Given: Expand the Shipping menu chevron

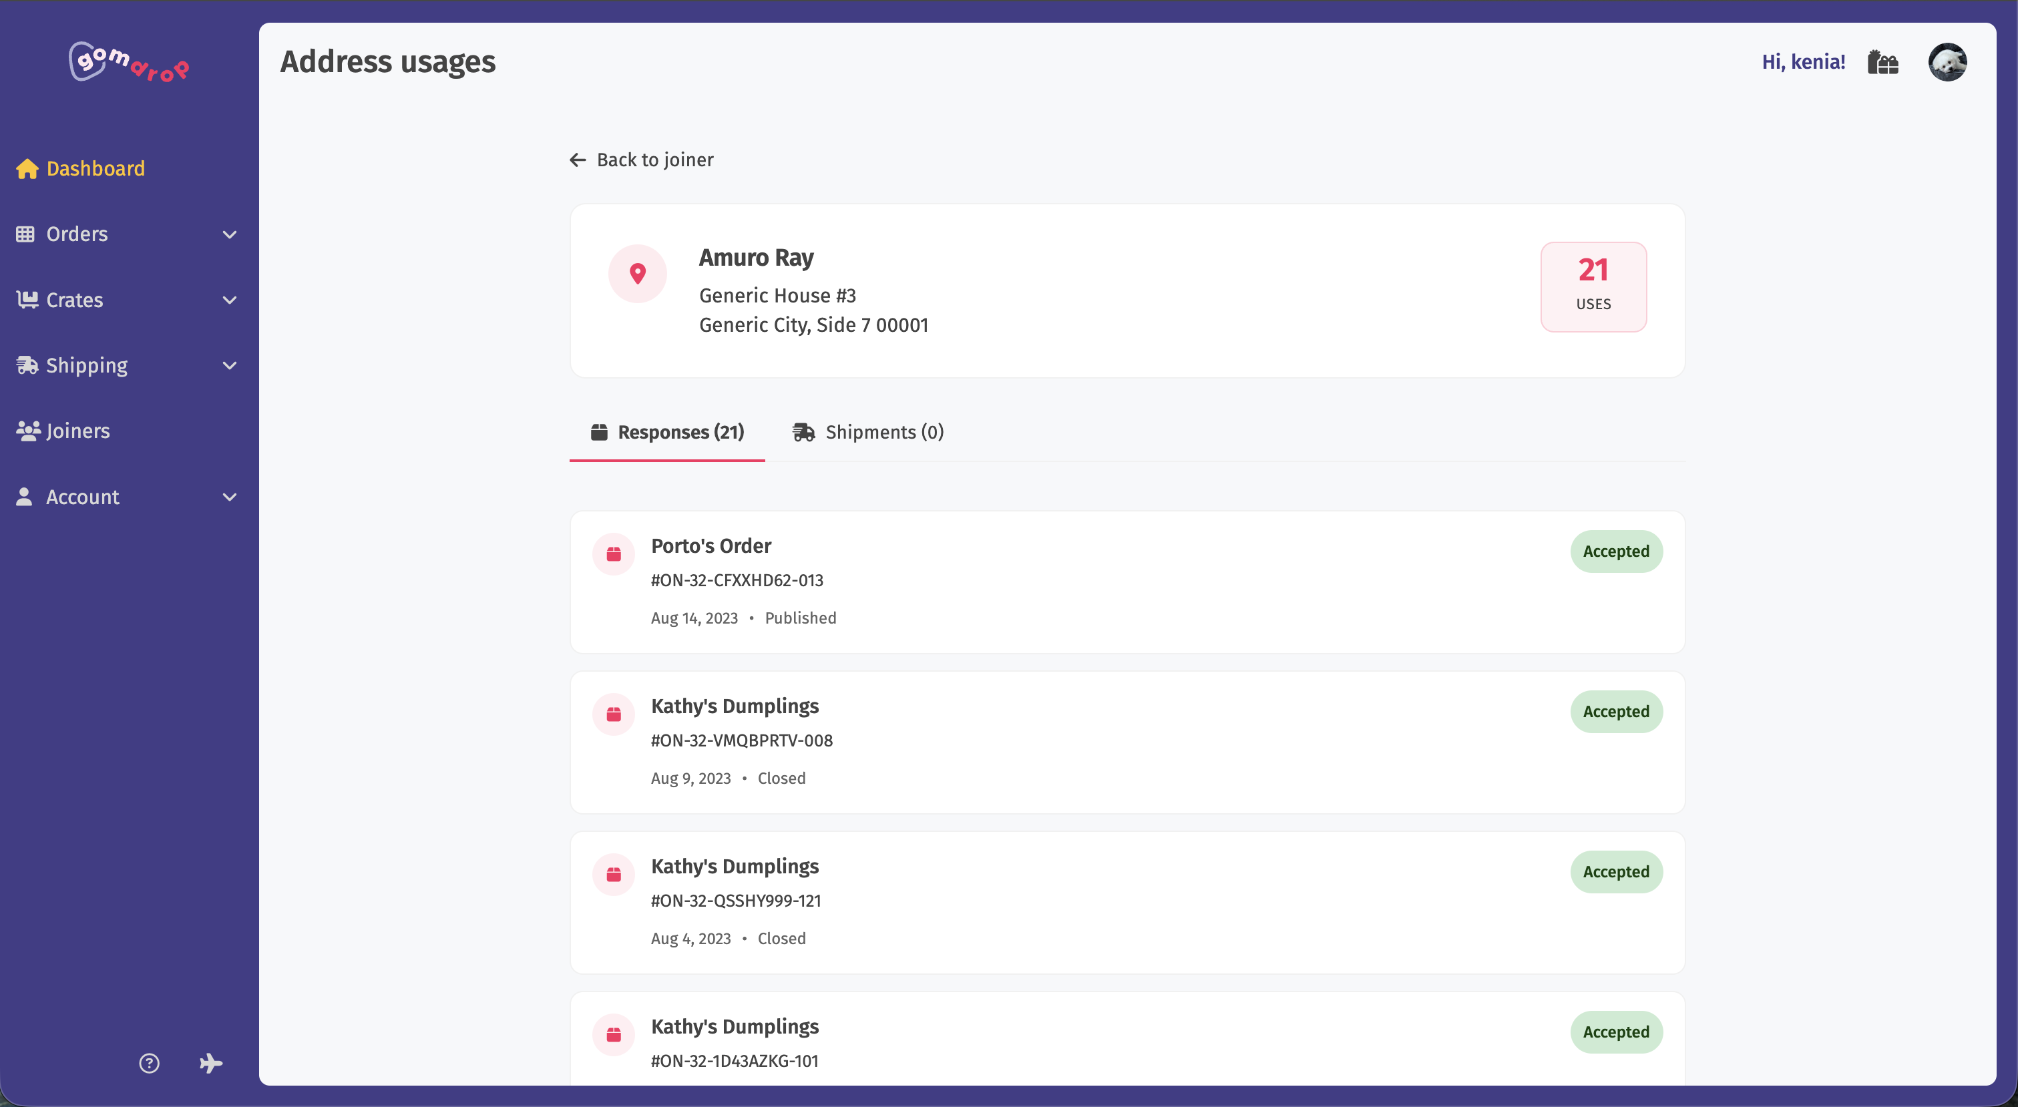Looking at the screenshot, I should tap(230, 366).
